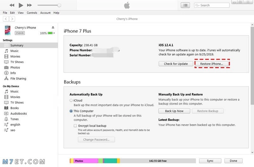Select the iCloud backup radio button
Image resolution: width=254 pixels, height=167 pixels.
(x=71, y=100)
